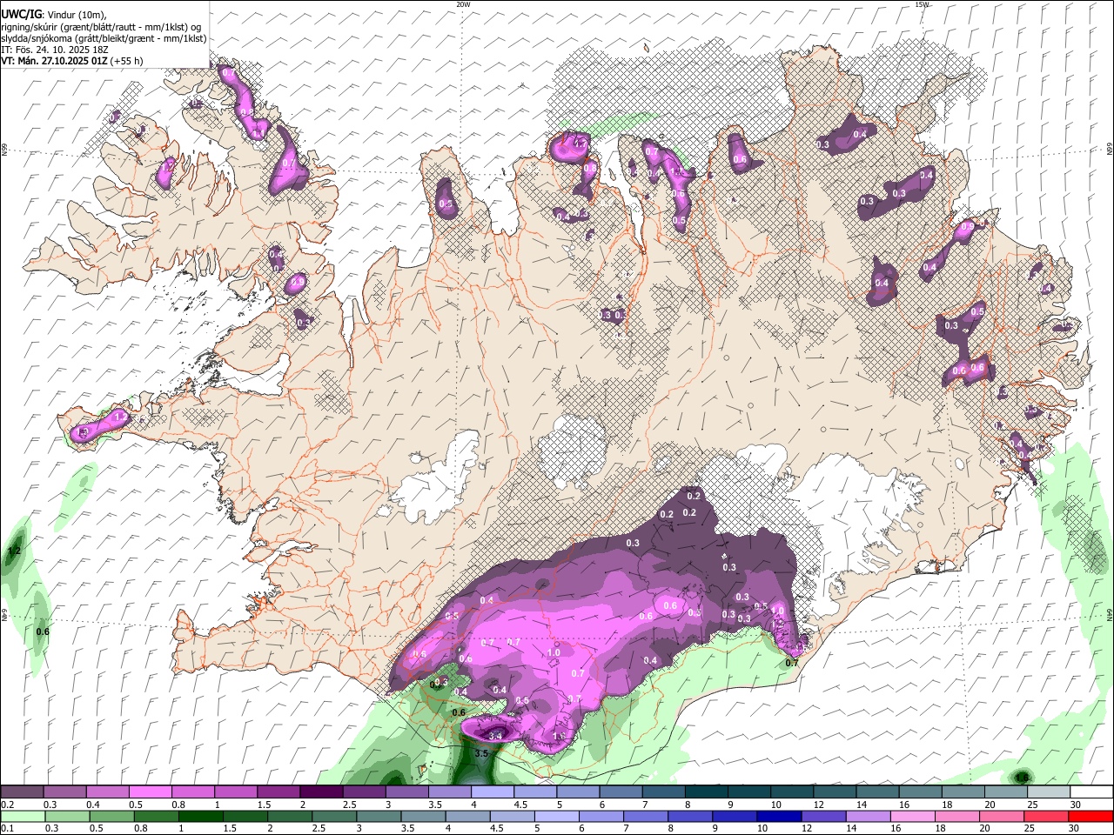Click the black '1.2' value off the west coast
This screenshot has height=835, width=1114.
tap(14, 551)
